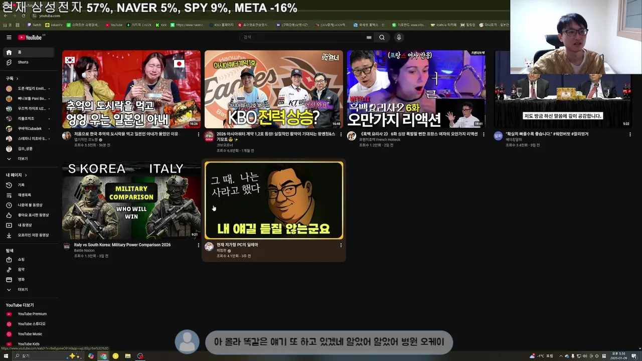Open File Explorer from the taskbar

point(128,356)
